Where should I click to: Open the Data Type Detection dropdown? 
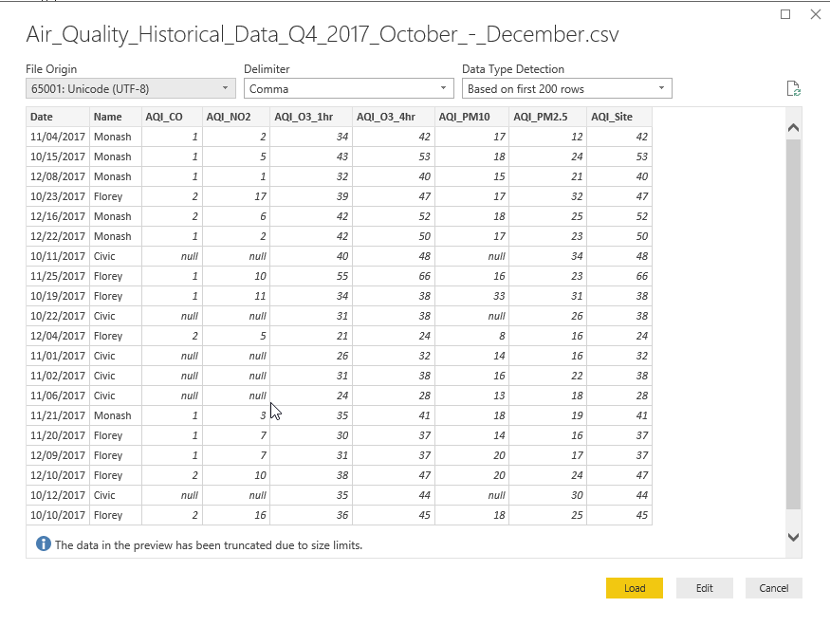(x=566, y=89)
